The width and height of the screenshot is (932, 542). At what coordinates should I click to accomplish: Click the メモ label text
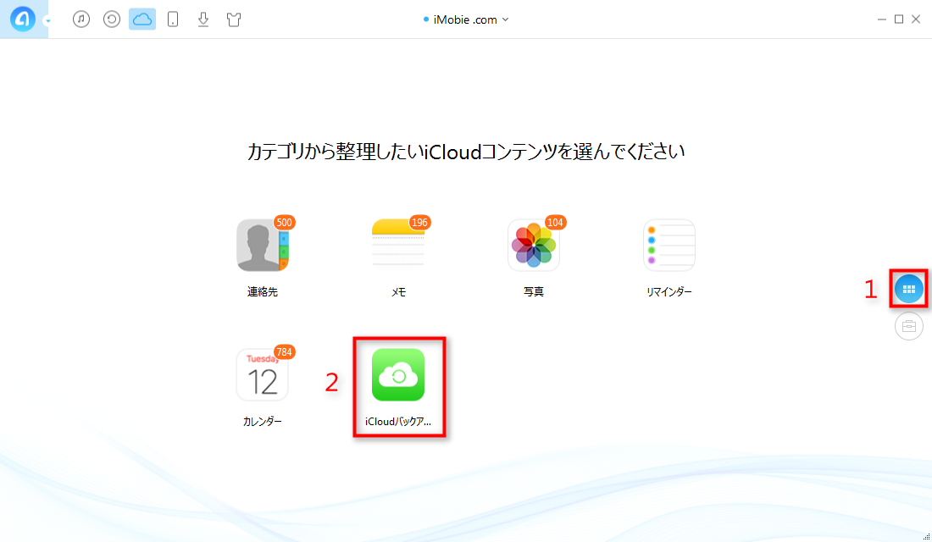(x=398, y=292)
